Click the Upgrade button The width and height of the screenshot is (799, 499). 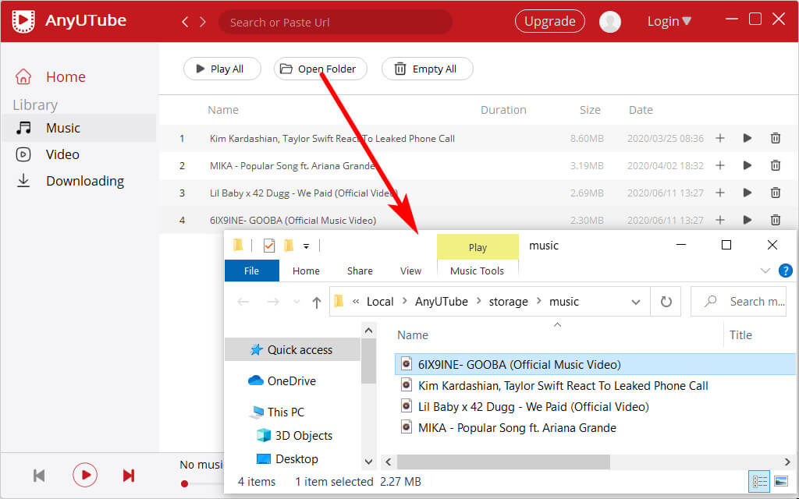550,21
